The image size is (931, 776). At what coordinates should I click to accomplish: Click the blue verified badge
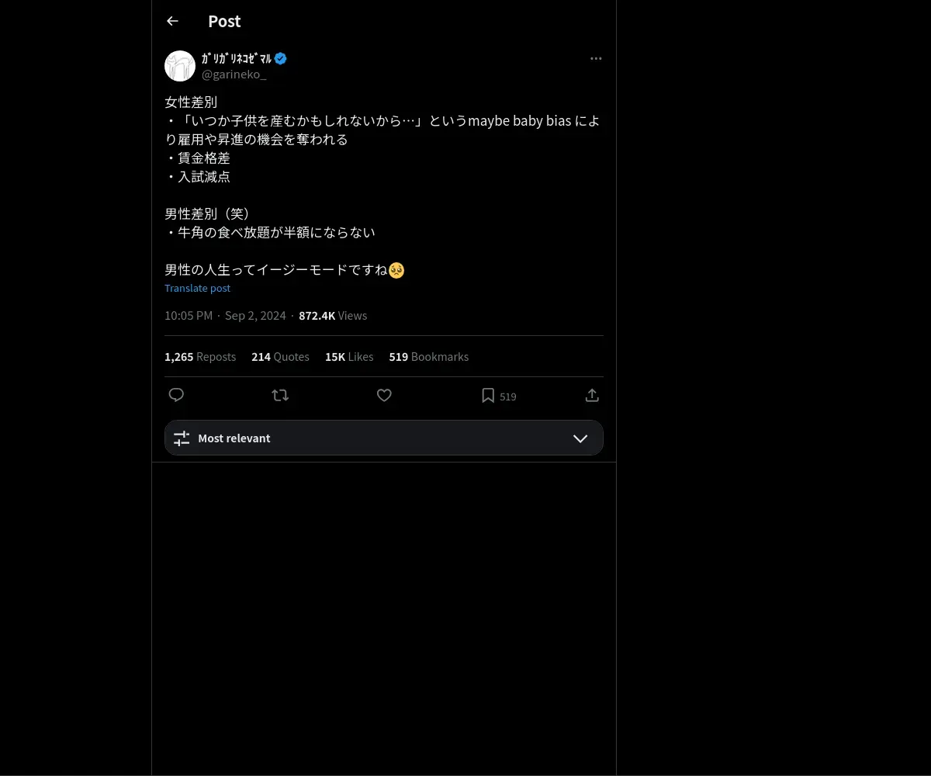(281, 58)
